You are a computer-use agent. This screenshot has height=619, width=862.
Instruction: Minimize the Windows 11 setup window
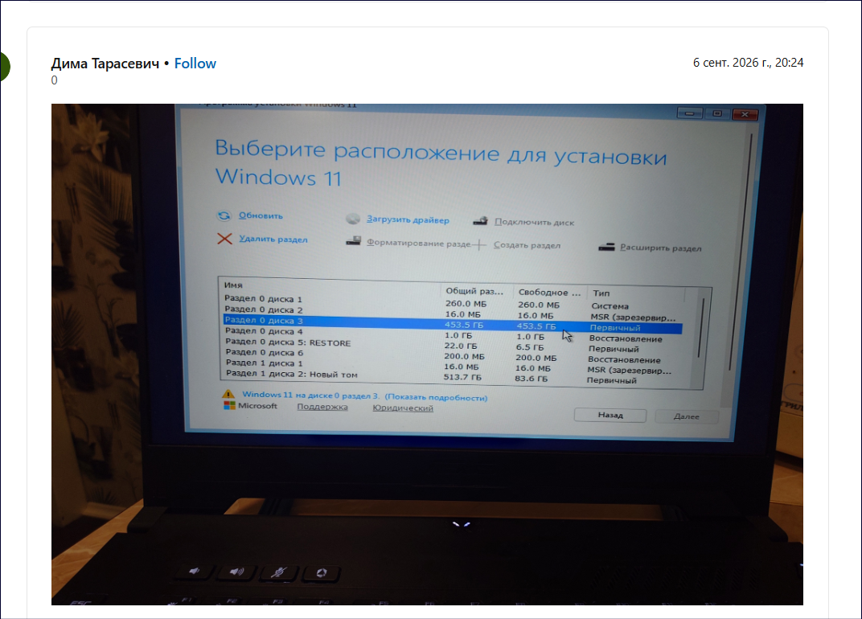coord(689,113)
